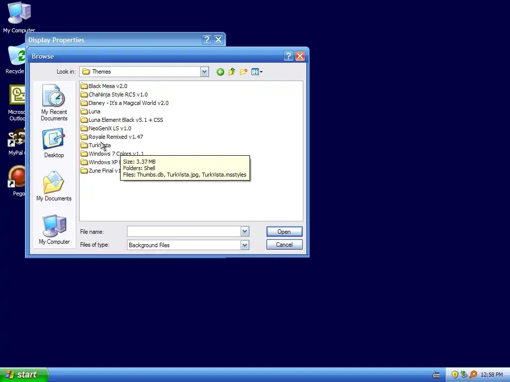This screenshot has height=382, width=510.
Task: Open My Recent Documents in the places bar
Action: [x=54, y=102]
